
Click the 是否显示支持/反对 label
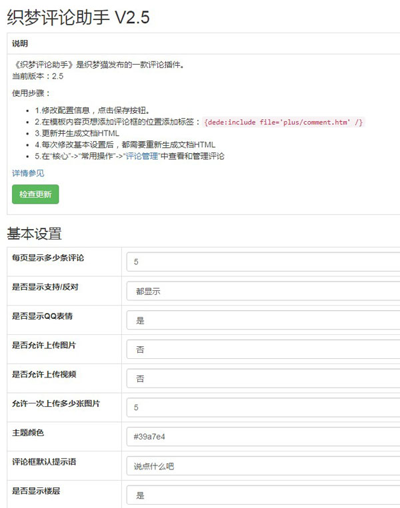coord(45,287)
